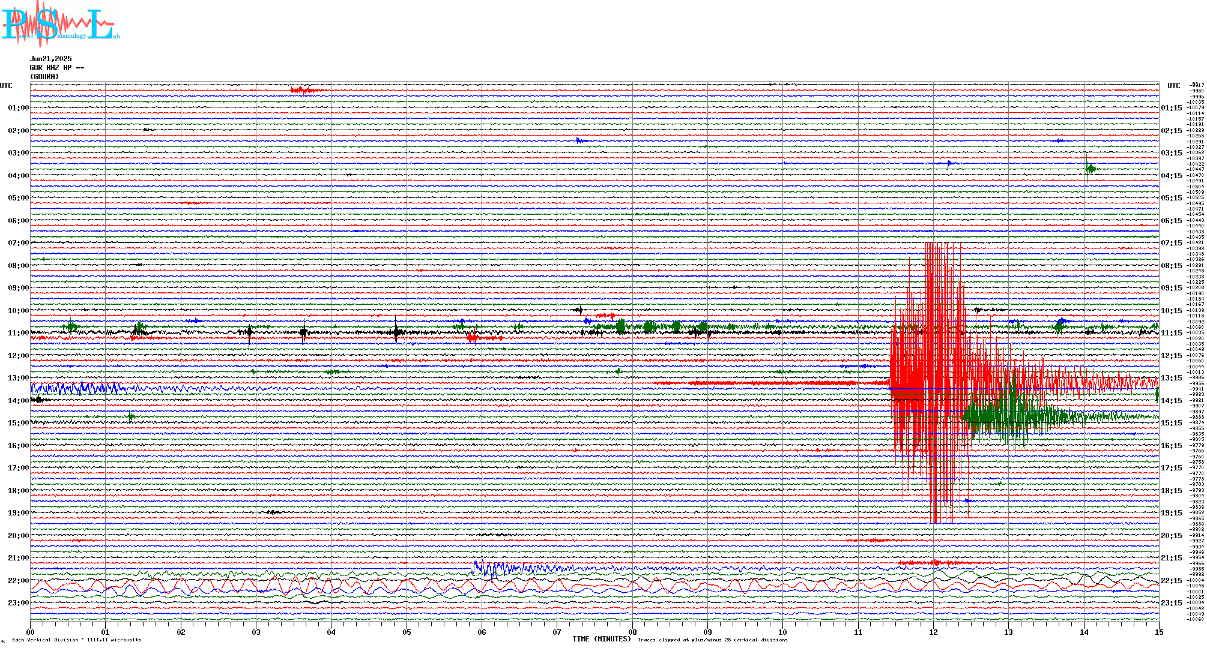Click the station name '(GOURA)'

(x=45, y=77)
